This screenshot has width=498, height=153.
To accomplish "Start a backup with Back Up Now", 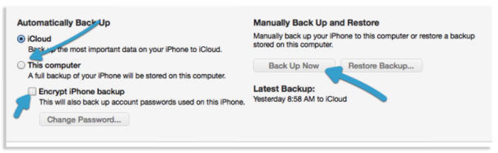I will tap(294, 66).
